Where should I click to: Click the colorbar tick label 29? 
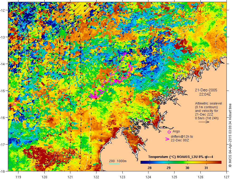[168, 168]
